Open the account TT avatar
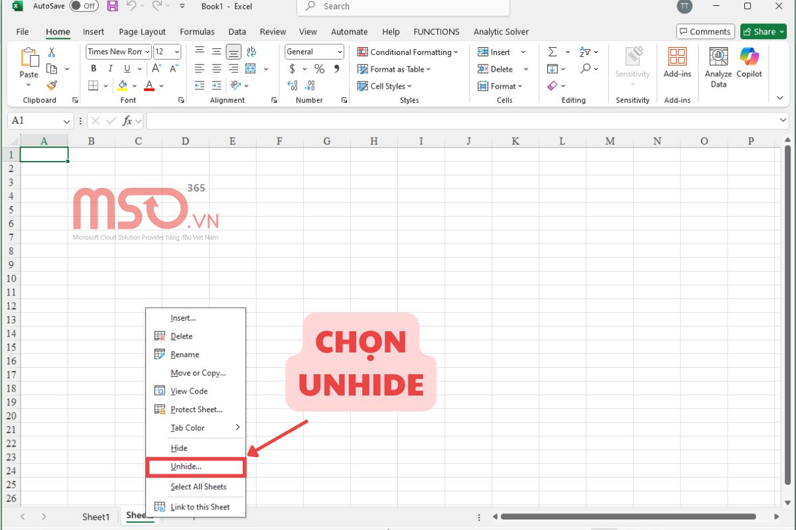This screenshot has width=796, height=530. 684,7
